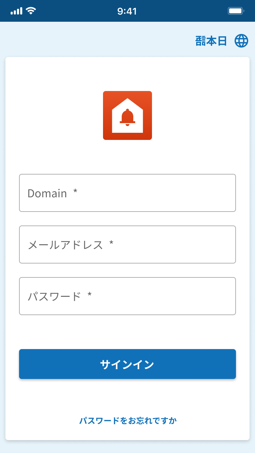Screen dimensions: 255x453
Task: Tap the 9:41 clock in status bar
Action: pos(127,11)
